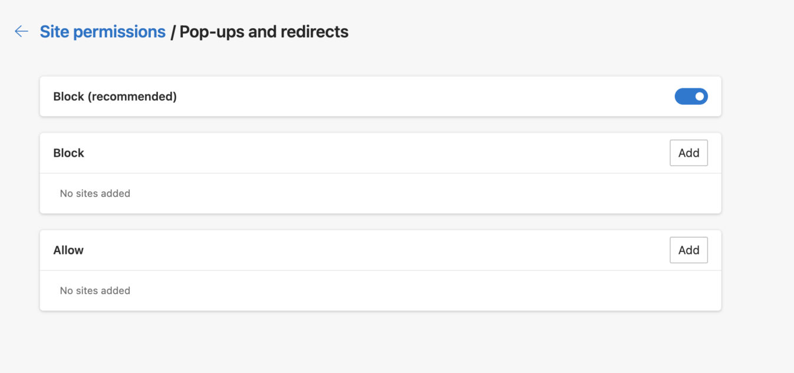Viewport: 794px width, 373px height.
Task: Click the blue track of the pop-up blocking switch
Action: [683, 97]
